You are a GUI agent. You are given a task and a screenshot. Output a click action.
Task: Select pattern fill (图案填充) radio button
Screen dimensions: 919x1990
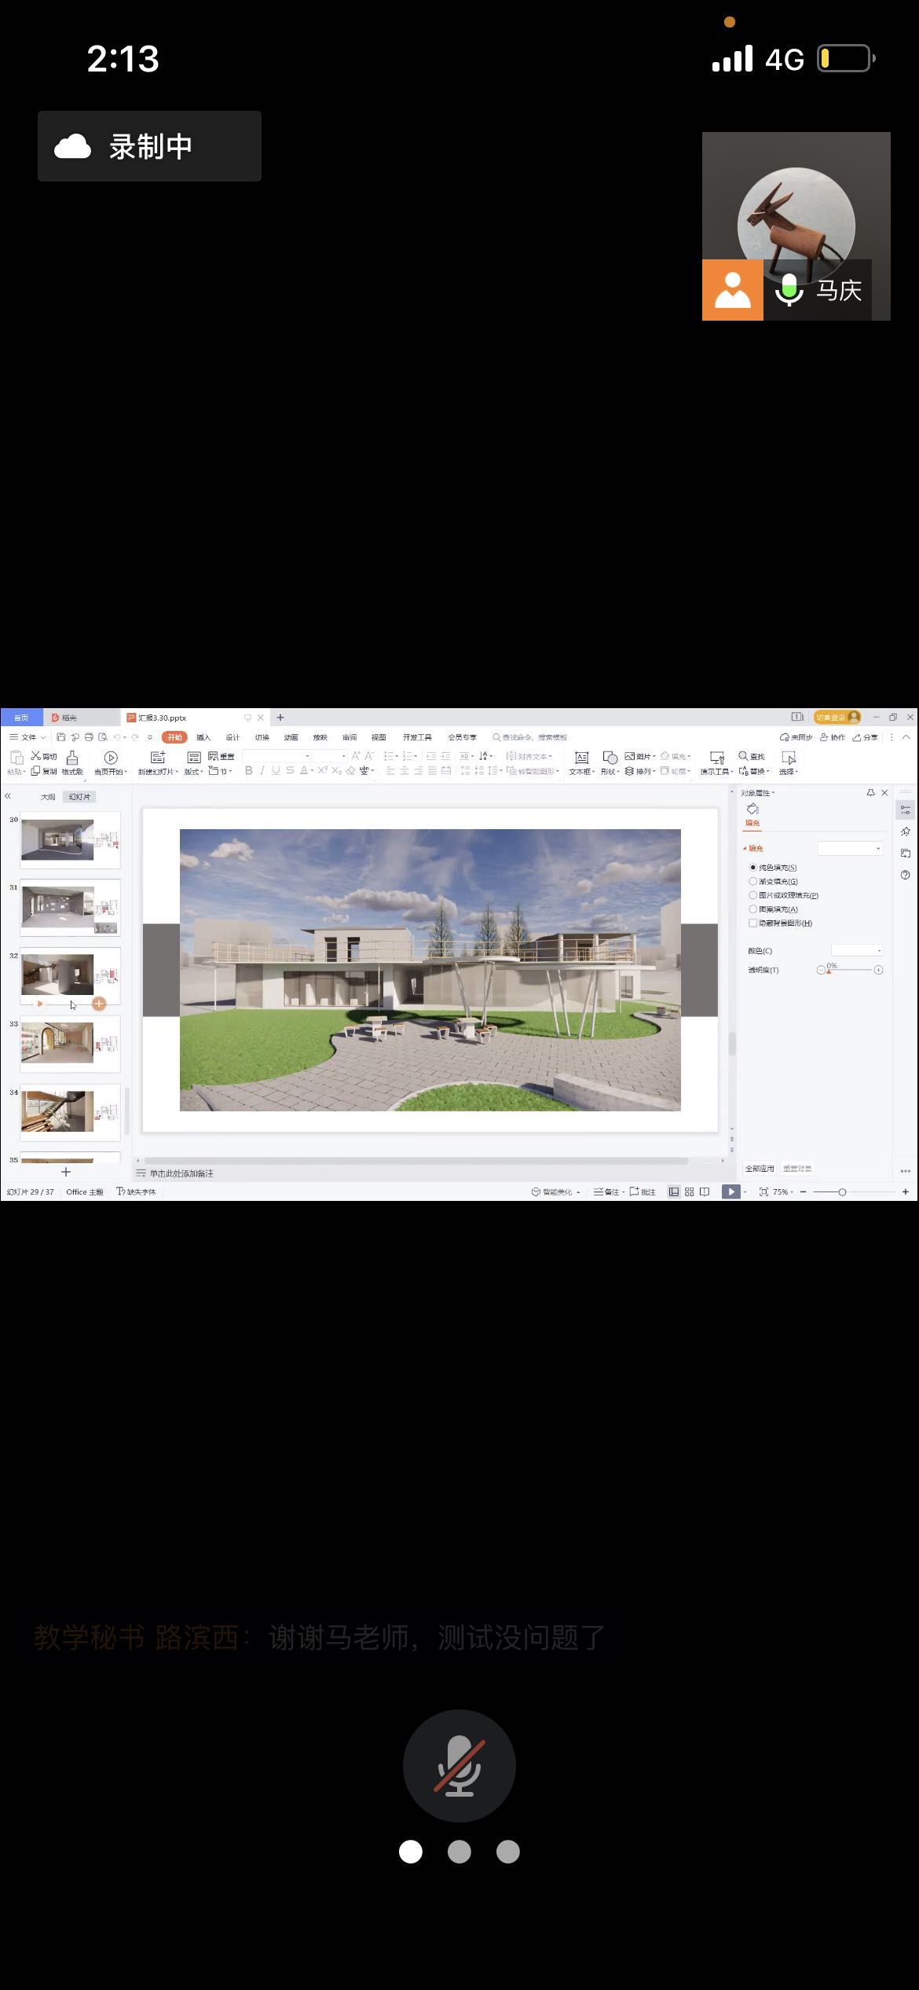click(x=752, y=909)
